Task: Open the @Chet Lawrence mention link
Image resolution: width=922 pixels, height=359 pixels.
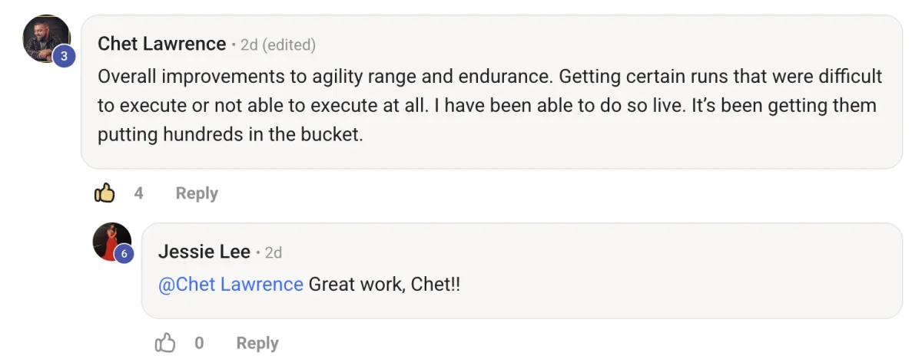Action: tap(230, 285)
